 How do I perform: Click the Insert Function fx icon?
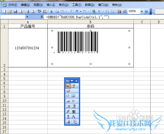point(42,17)
